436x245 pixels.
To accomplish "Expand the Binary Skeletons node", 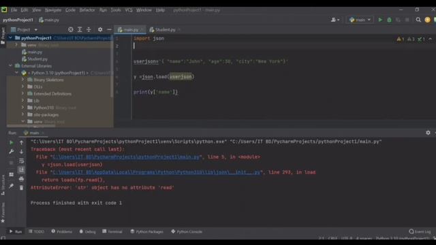I will click(x=22, y=80).
